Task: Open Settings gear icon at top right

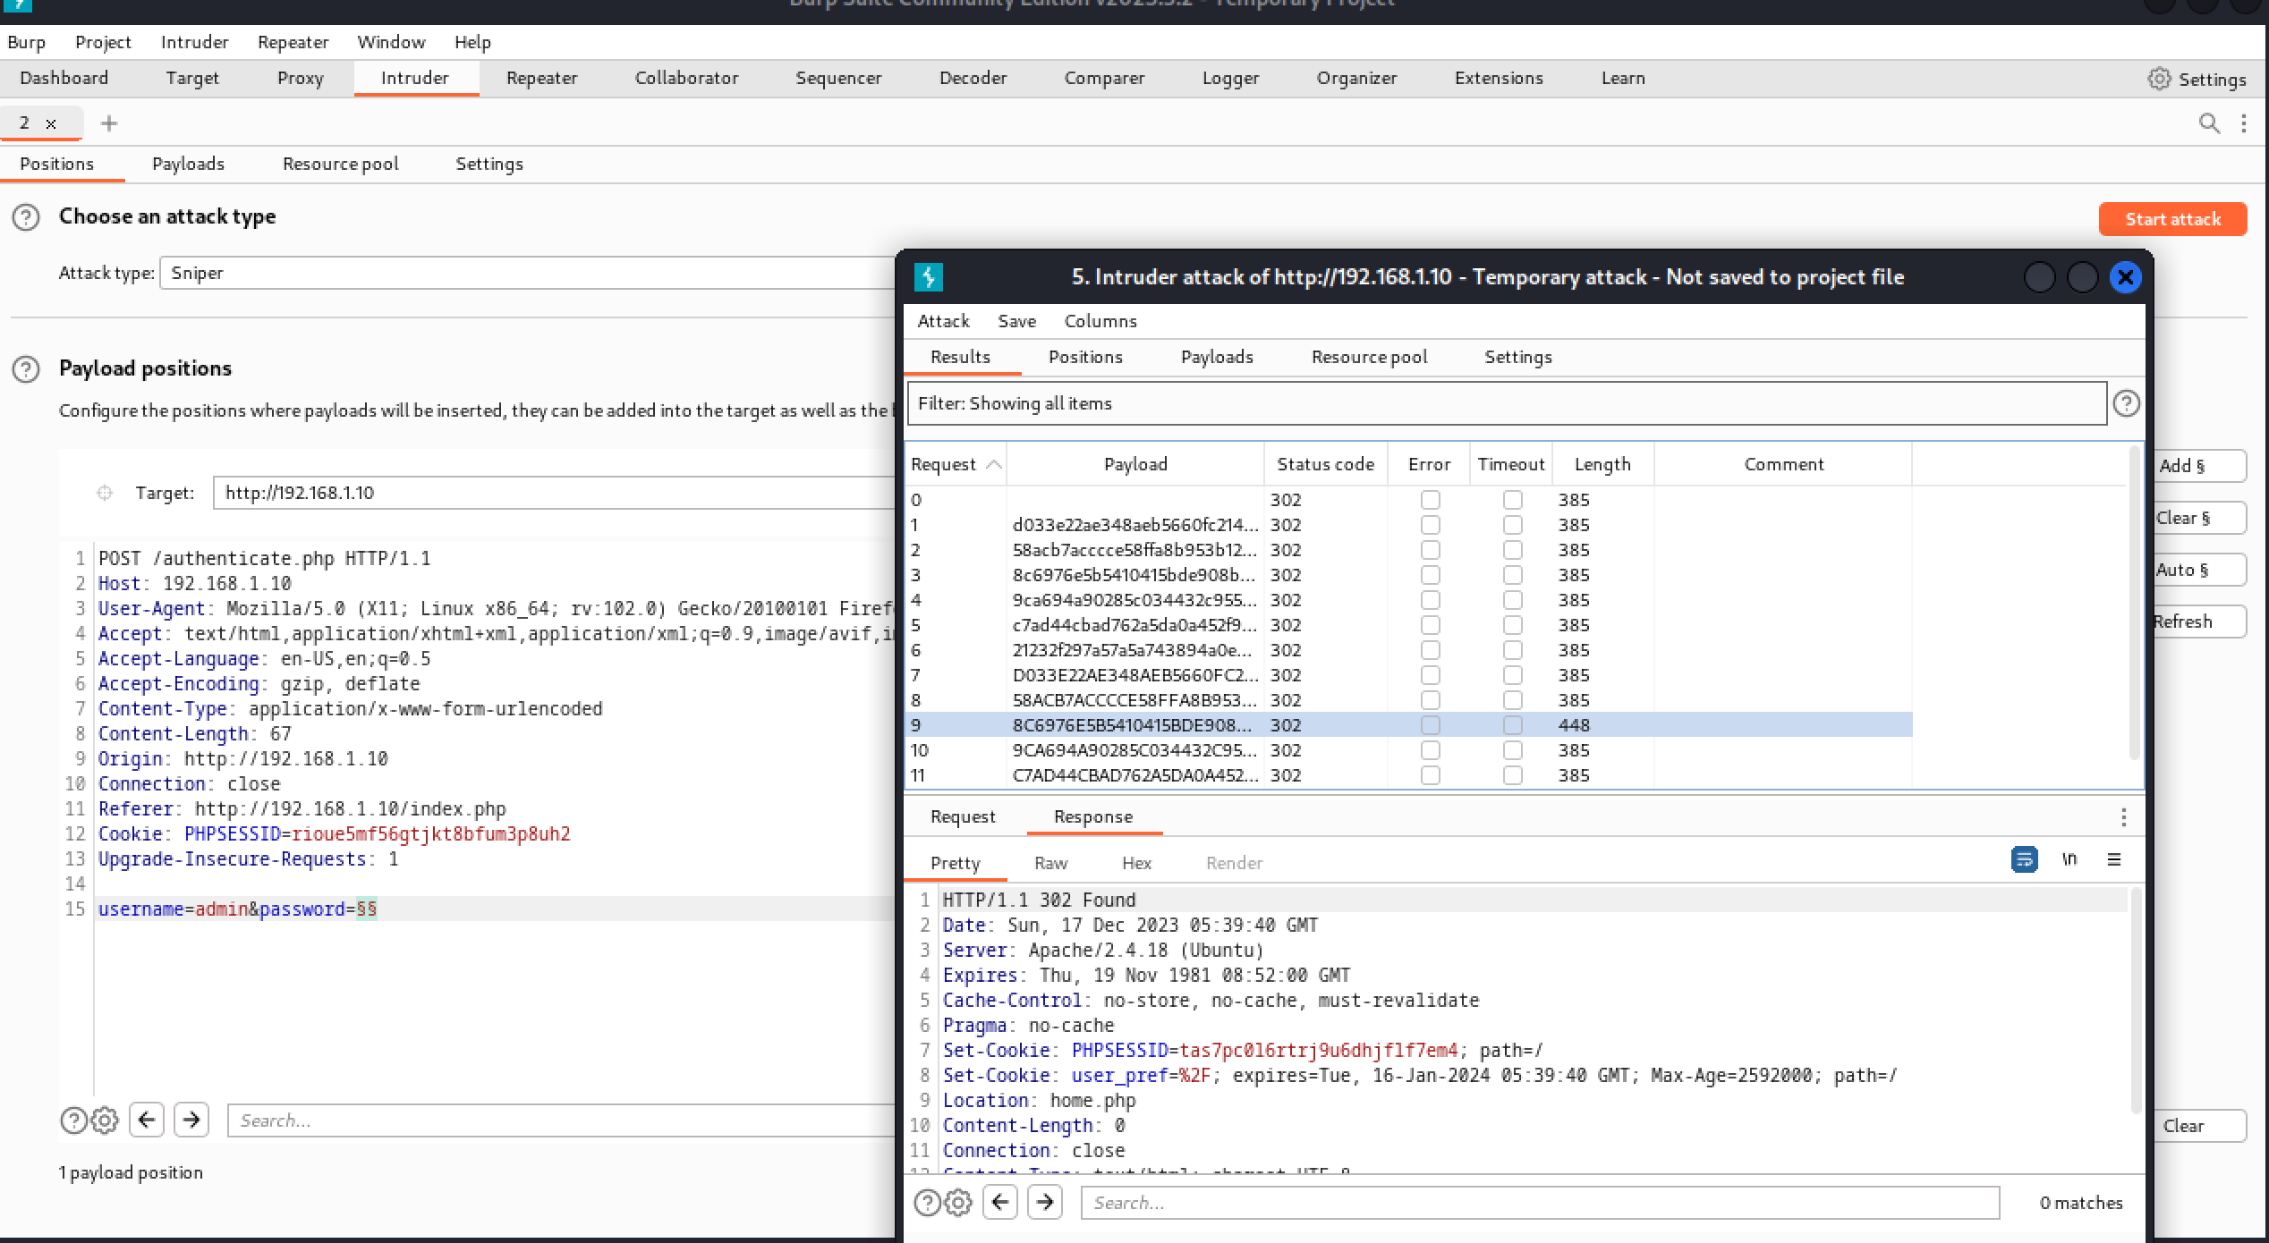Action: coord(2159,79)
